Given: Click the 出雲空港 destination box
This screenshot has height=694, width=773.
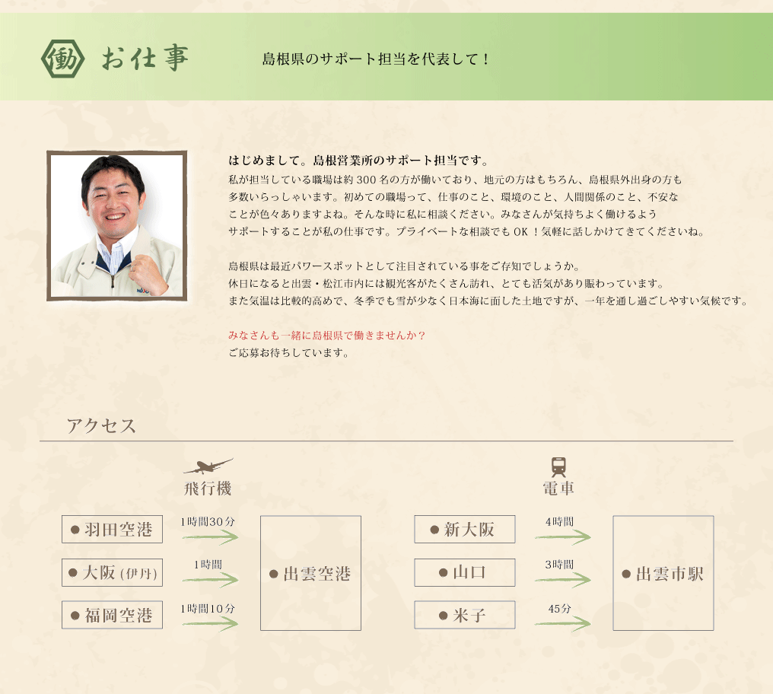Looking at the screenshot, I should pyautogui.click(x=310, y=573).
